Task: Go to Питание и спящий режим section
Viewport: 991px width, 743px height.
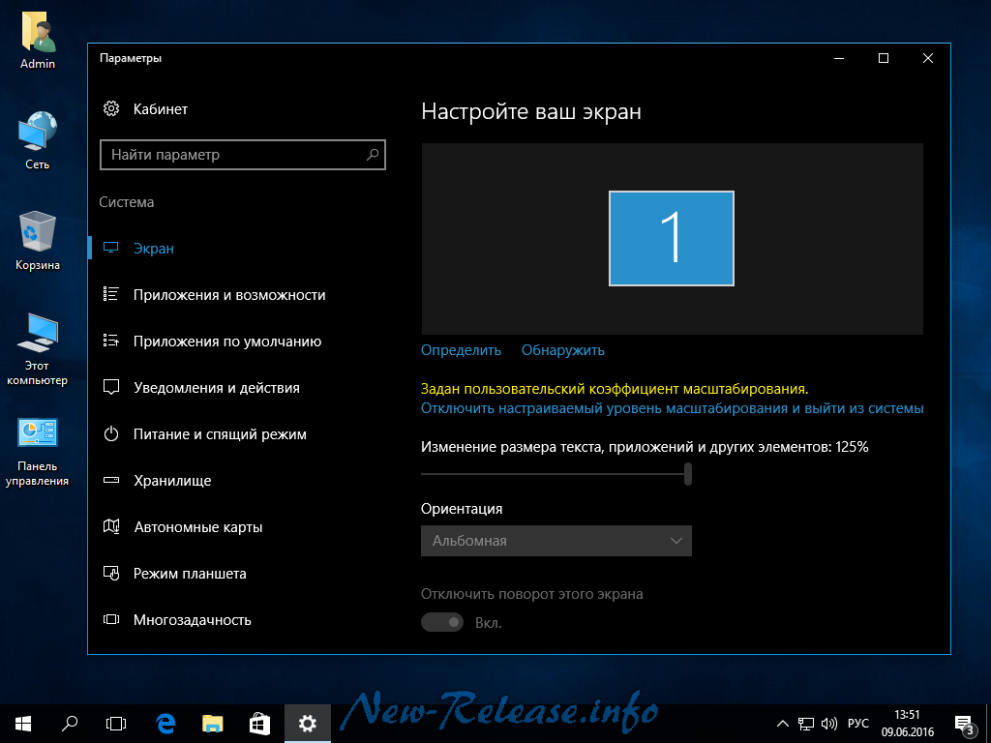Action: point(220,434)
